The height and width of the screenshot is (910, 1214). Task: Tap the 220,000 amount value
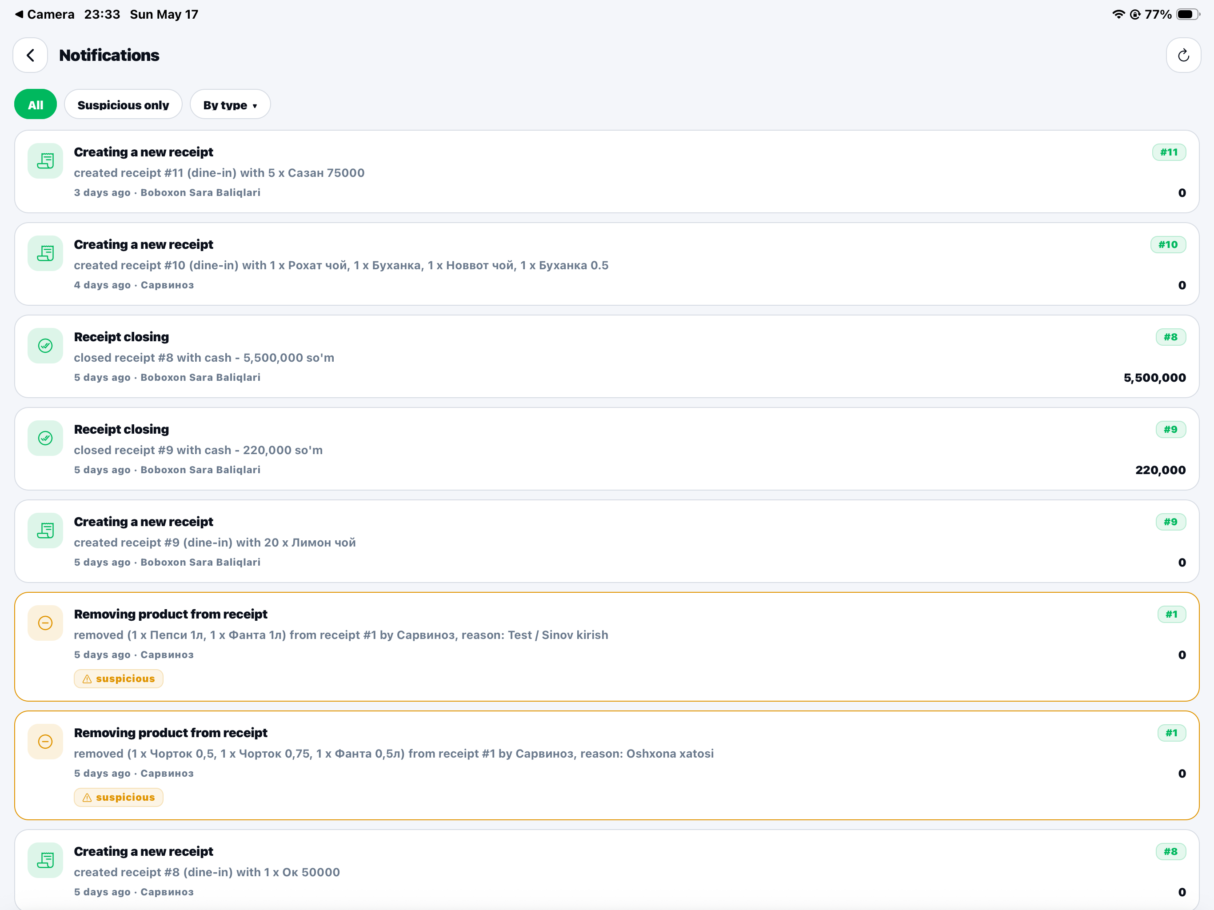click(x=1161, y=470)
